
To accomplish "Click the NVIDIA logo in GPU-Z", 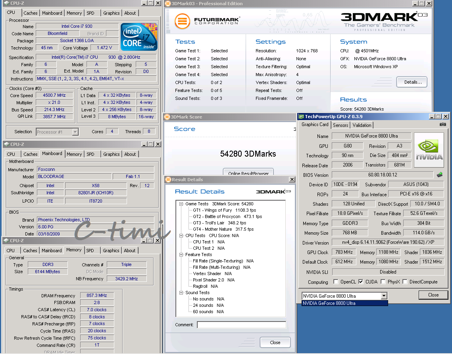I will 429,150.
